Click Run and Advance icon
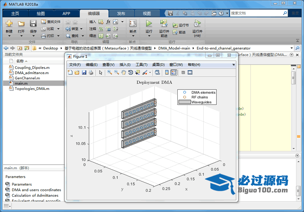The height and width of the screenshot is (212, 304). (164, 23)
